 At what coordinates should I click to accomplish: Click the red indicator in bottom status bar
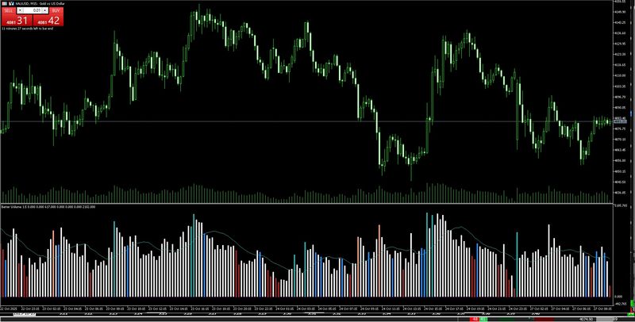(474, 319)
